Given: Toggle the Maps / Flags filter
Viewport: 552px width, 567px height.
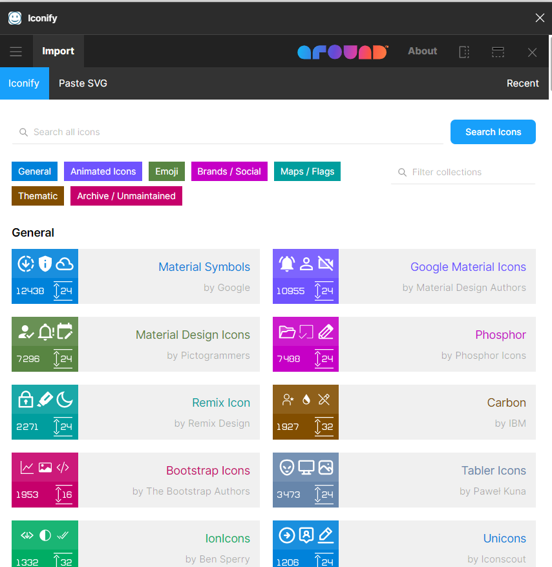Looking at the screenshot, I should [x=307, y=171].
